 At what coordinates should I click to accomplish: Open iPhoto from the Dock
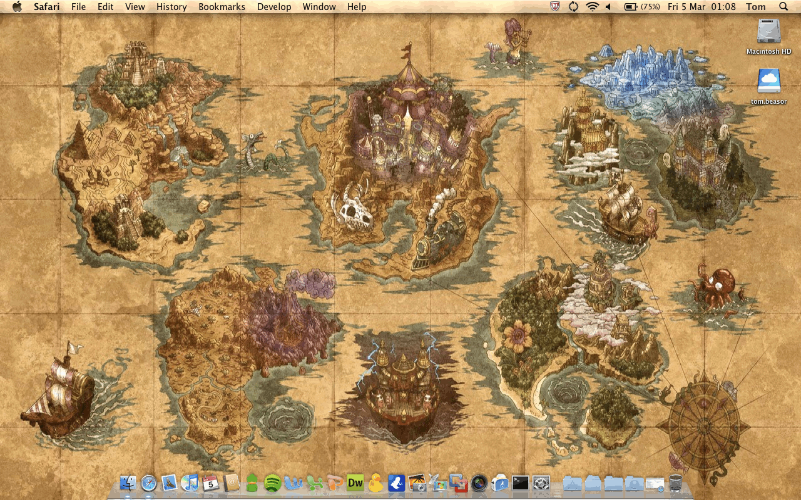(417, 482)
